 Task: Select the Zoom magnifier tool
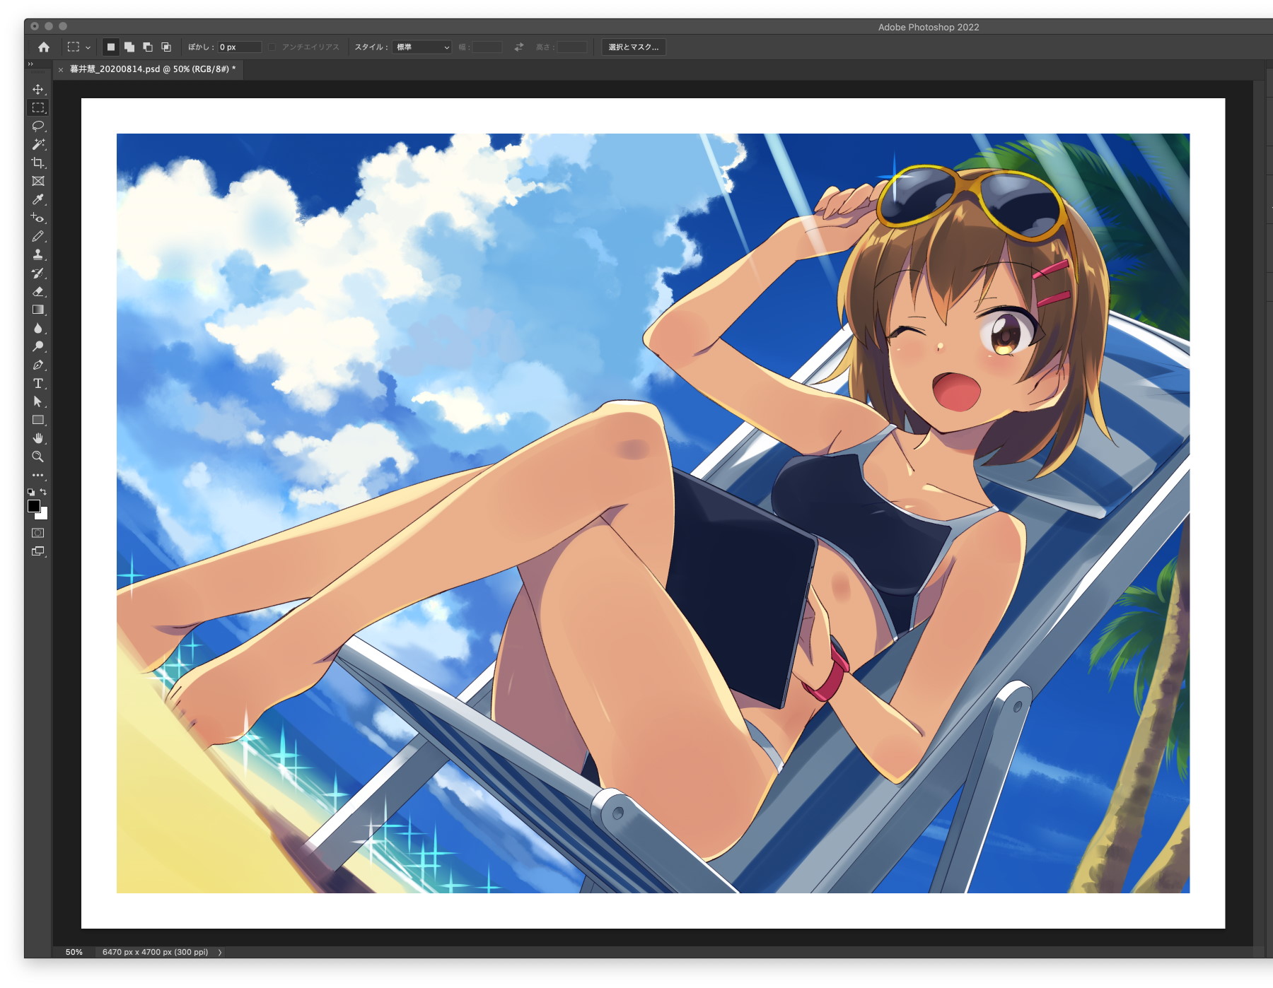point(37,457)
